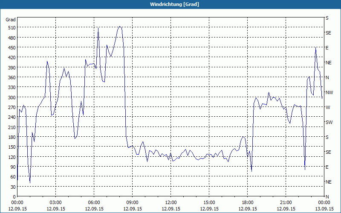Select the 12:00 time label
The width and height of the screenshot is (341, 213).
point(171,203)
